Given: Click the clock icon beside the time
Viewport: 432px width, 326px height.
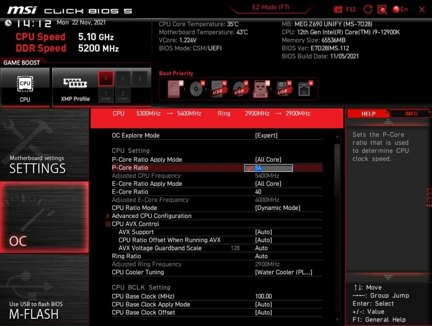Looking at the screenshot, I should pyautogui.click(x=8, y=23).
